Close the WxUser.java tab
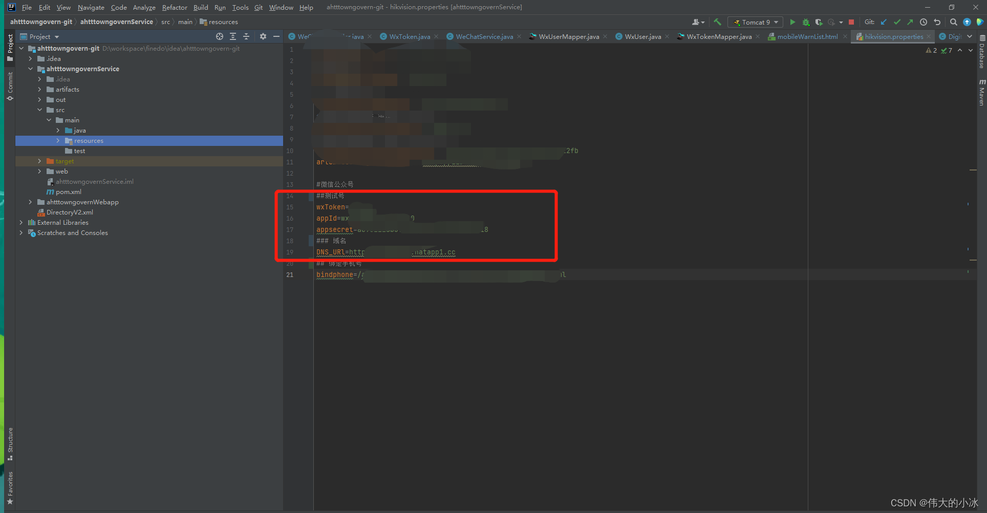 [x=667, y=37]
